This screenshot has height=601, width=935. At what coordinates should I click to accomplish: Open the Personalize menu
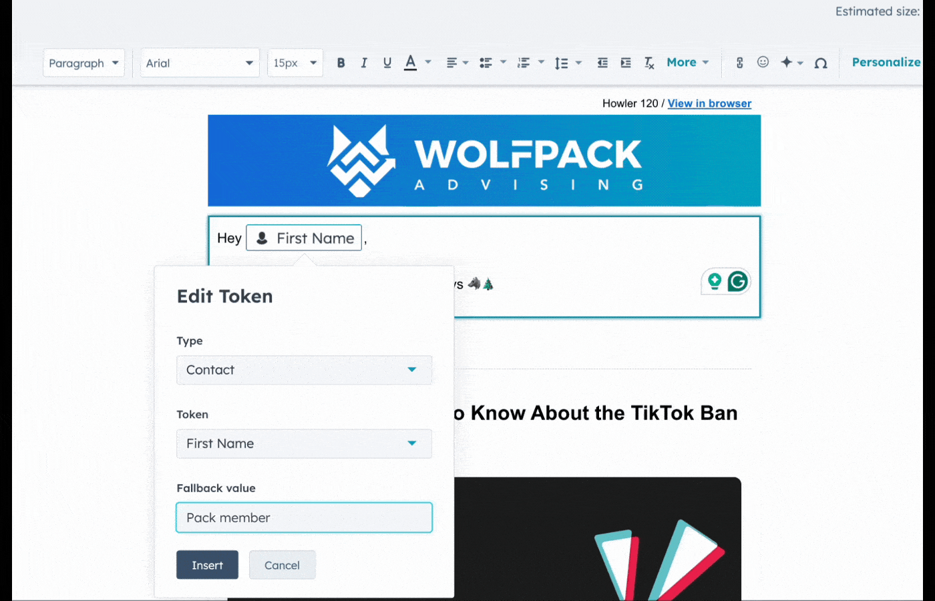tap(886, 62)
